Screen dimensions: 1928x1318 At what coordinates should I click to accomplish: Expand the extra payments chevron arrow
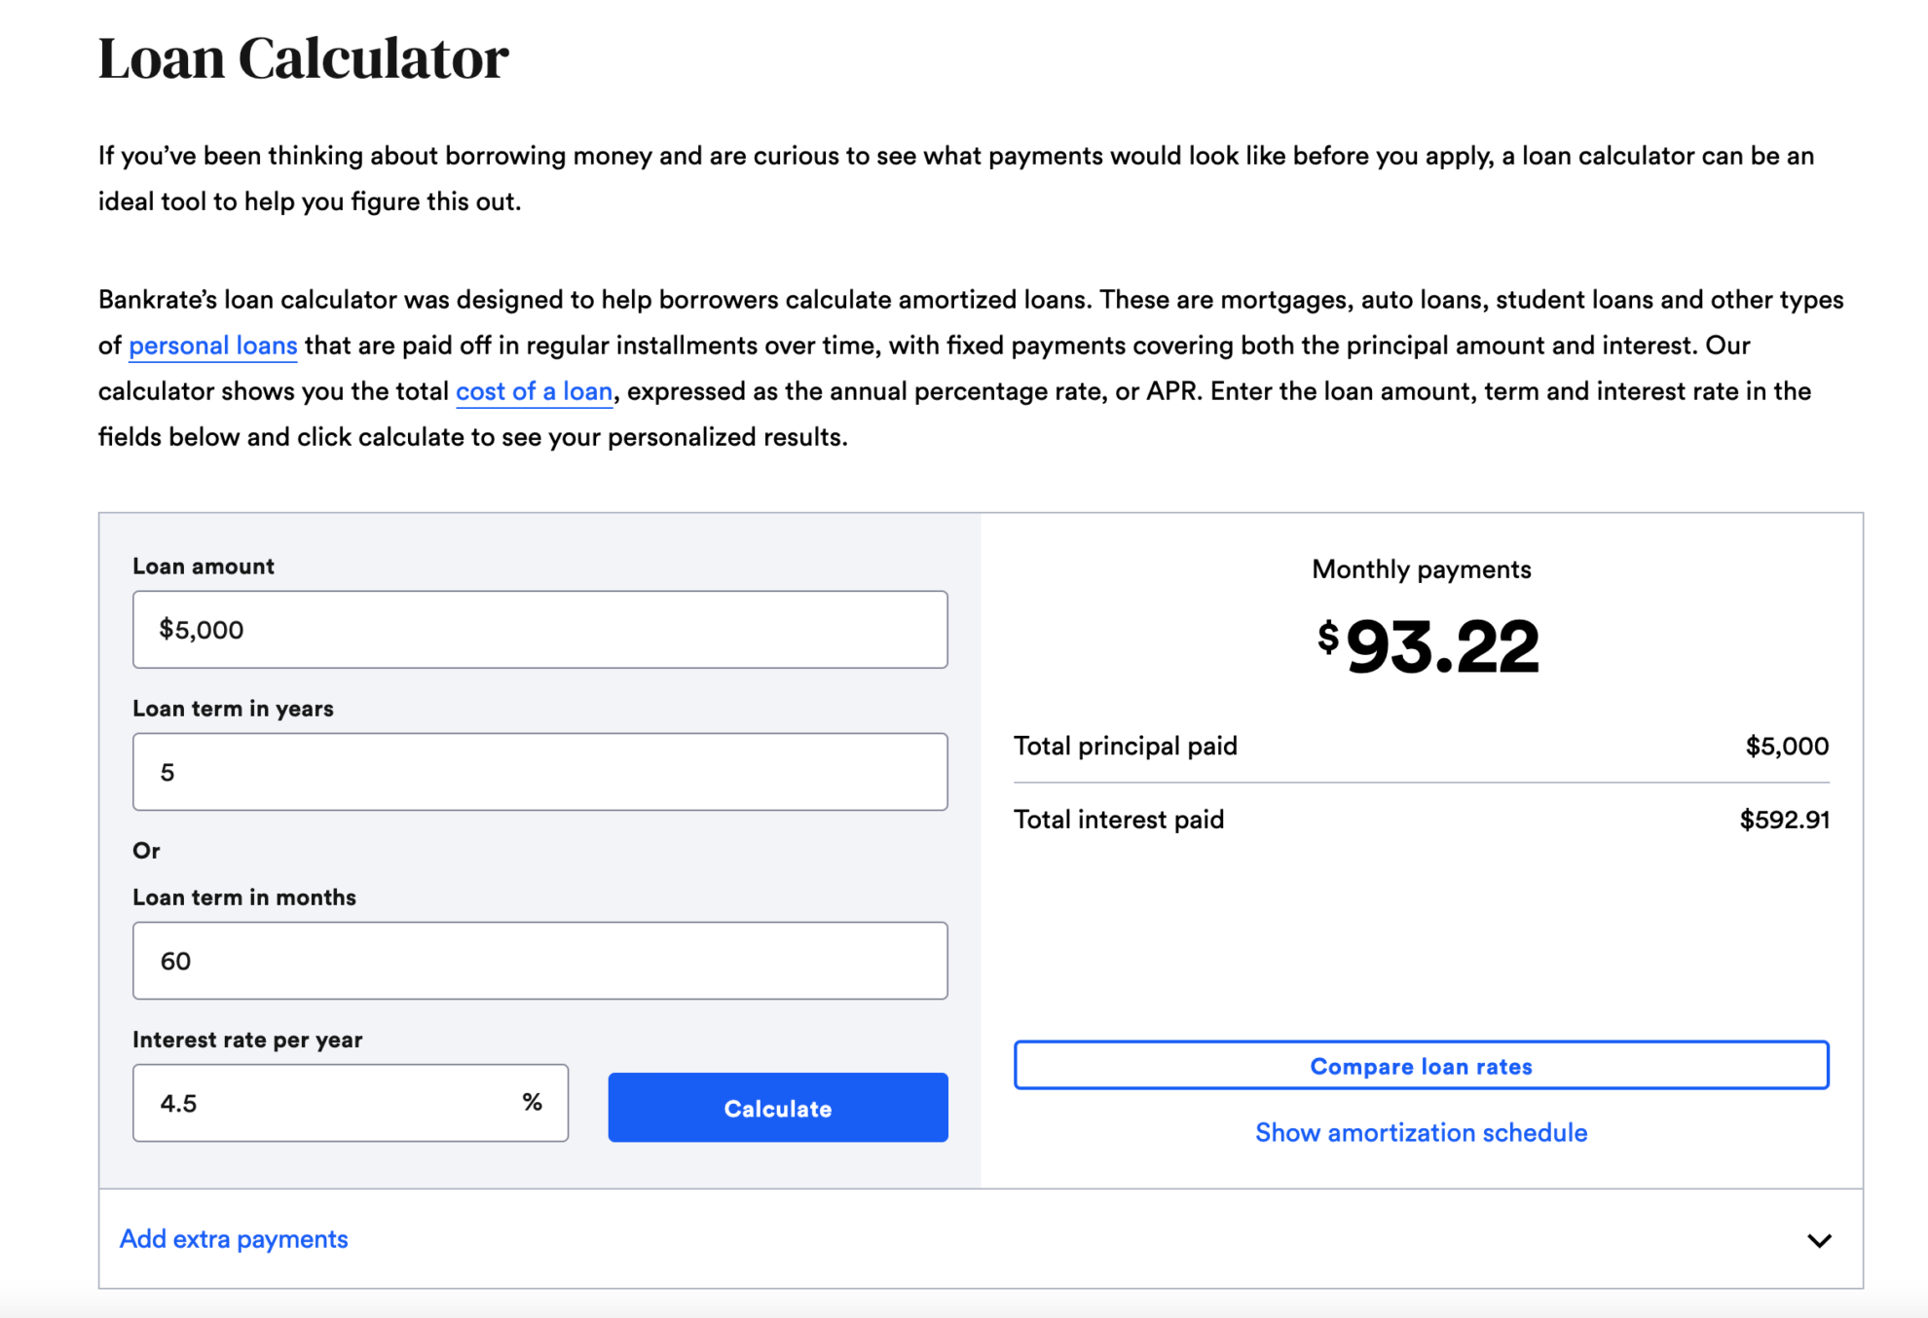(1819, 1240)
